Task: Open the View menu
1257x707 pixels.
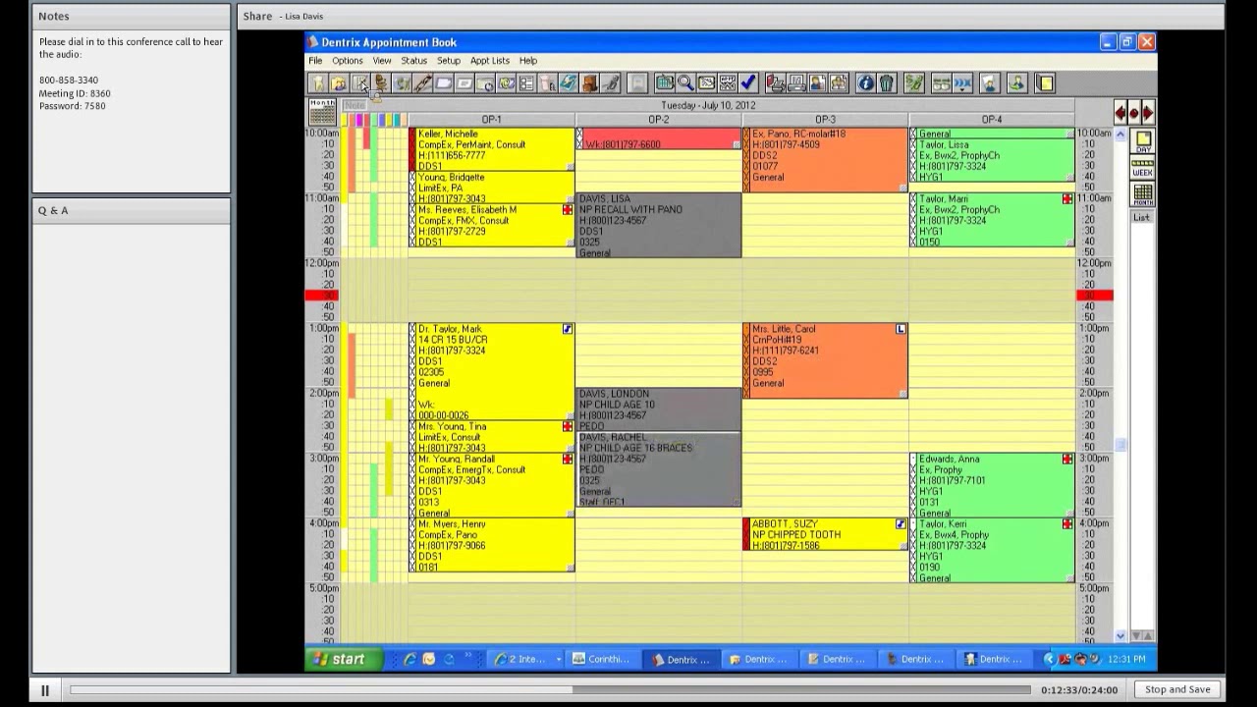Action: [x=381, y=61]
